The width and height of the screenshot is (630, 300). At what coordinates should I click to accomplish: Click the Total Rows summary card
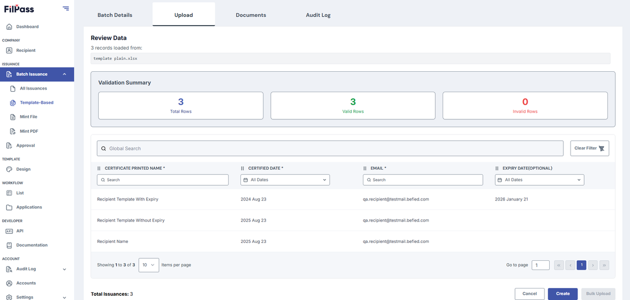click(181, 106)
